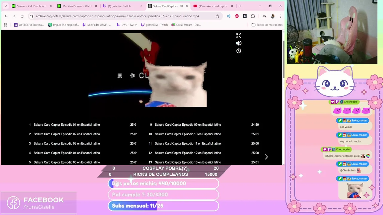Play Episodio 11 en Español latino

(x=188, y=144)
